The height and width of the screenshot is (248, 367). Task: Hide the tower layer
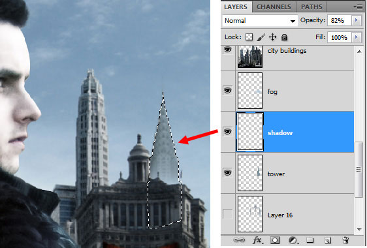pos(228,173)
